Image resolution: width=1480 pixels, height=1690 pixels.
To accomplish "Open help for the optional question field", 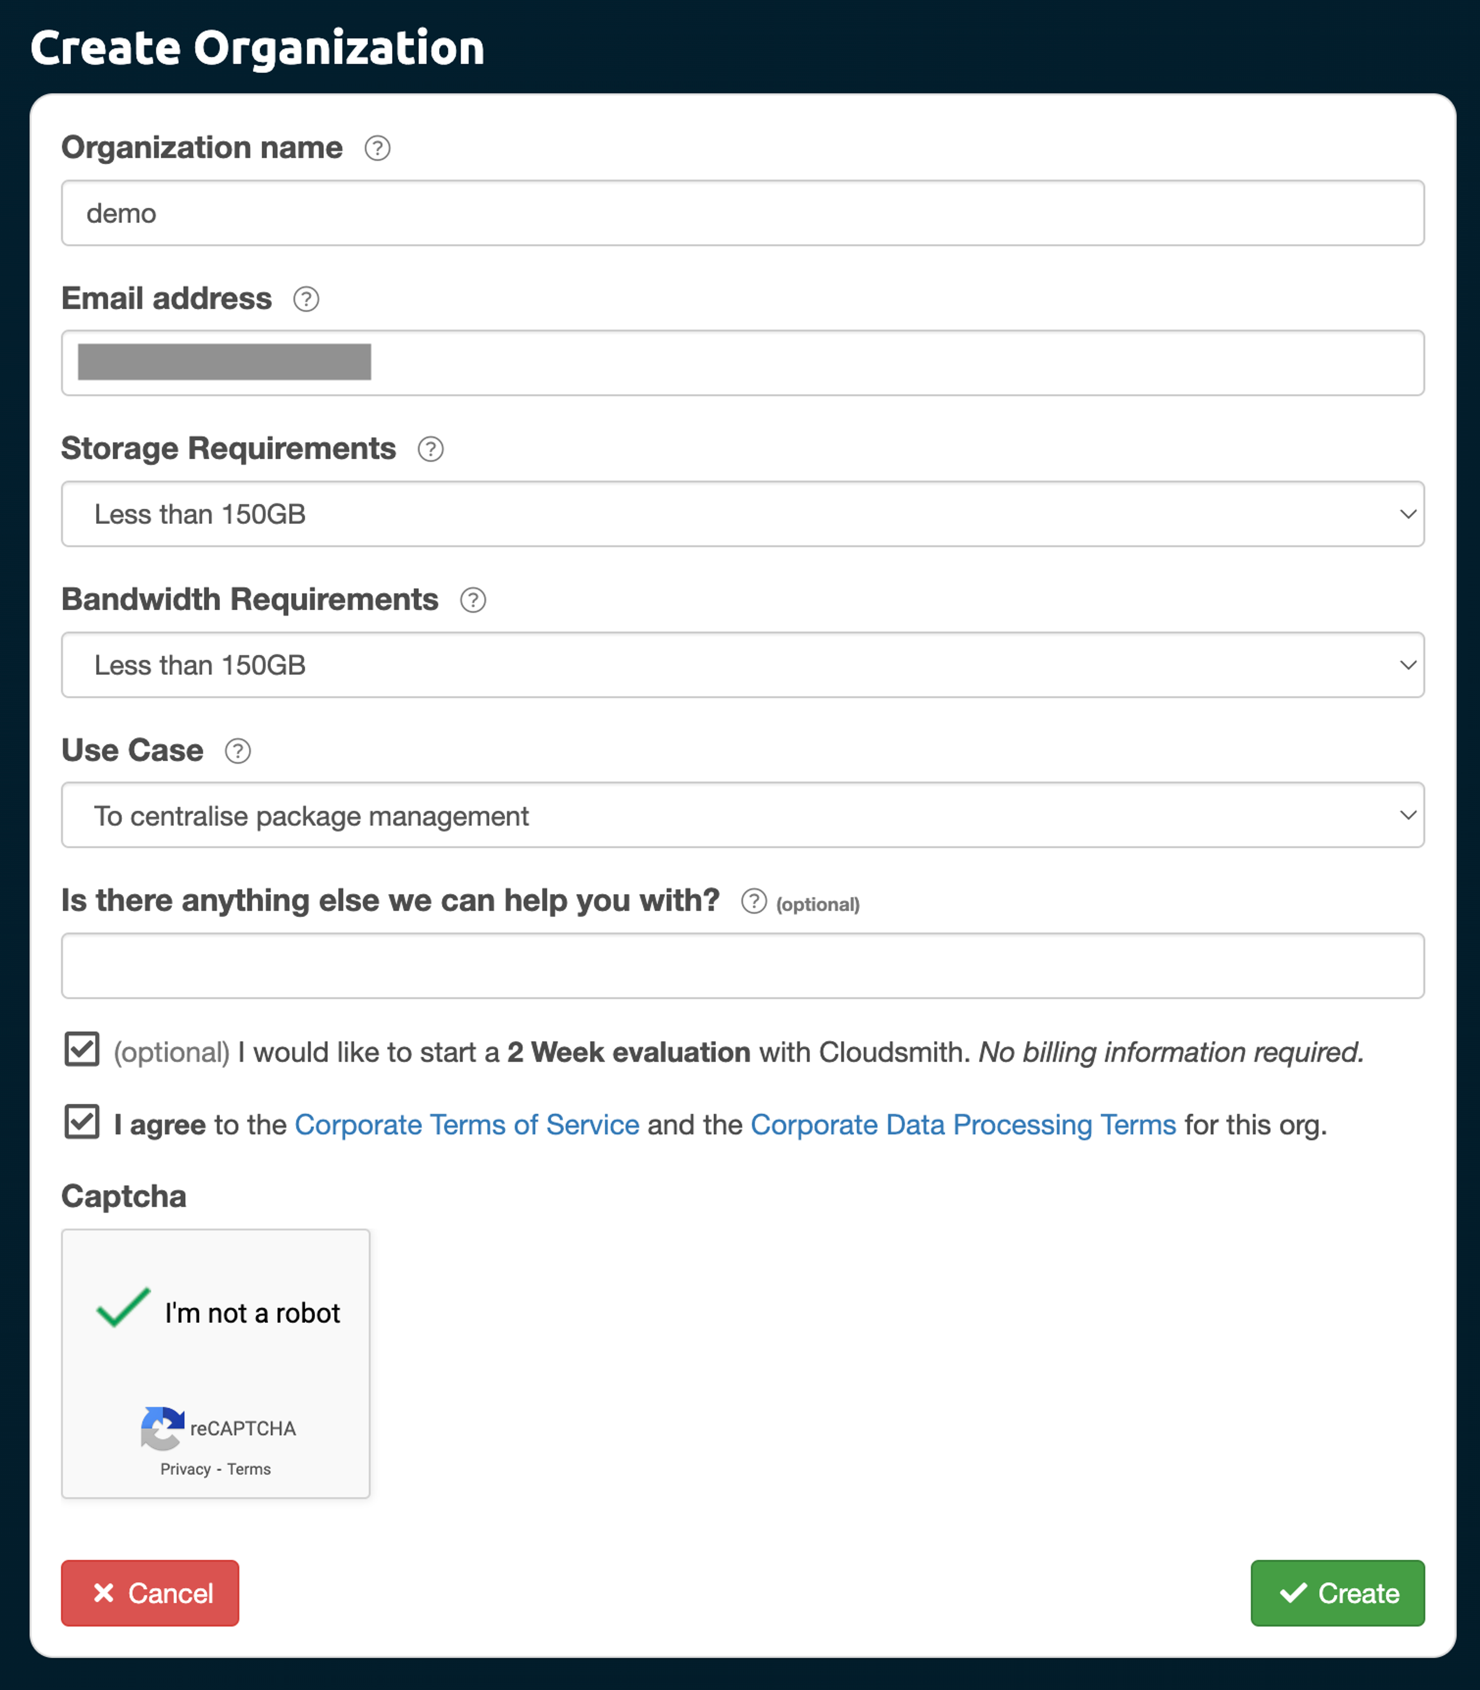I will 753,903.
